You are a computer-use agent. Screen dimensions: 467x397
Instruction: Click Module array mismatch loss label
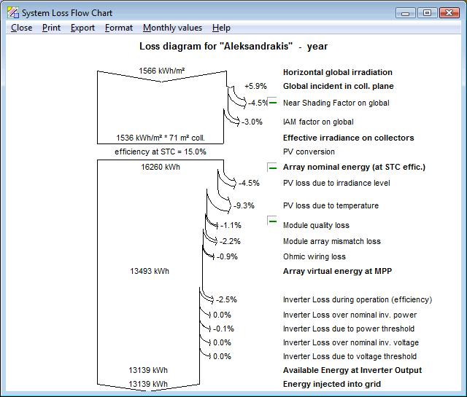pyautogui.click(x=332, y=241)
